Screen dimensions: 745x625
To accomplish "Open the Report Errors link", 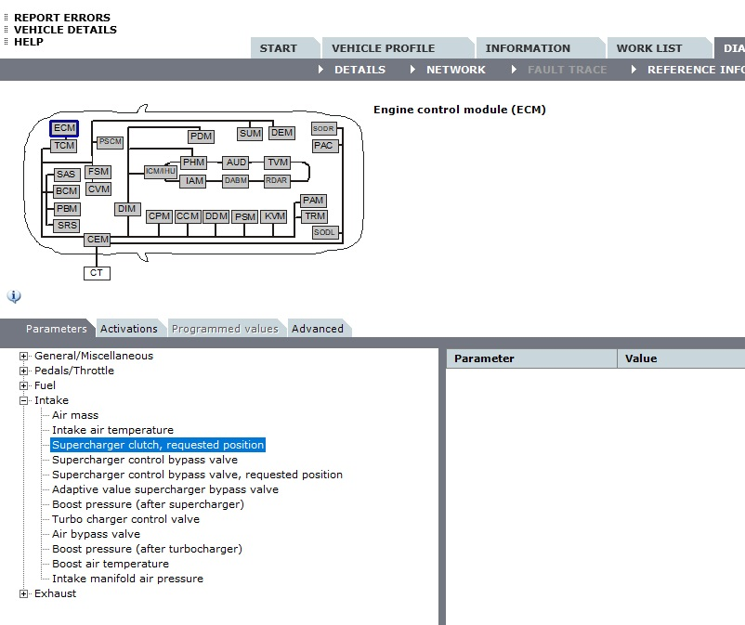I will (x=61, y=18).
